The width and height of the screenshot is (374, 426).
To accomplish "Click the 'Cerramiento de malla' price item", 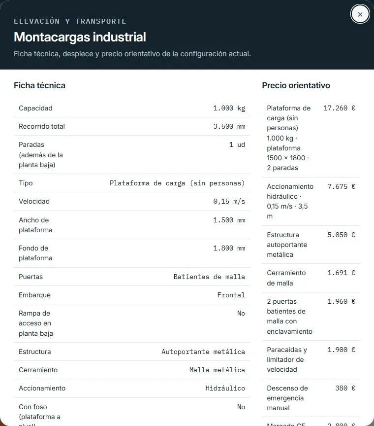I will pyautogui.click(x=286, y=278).
